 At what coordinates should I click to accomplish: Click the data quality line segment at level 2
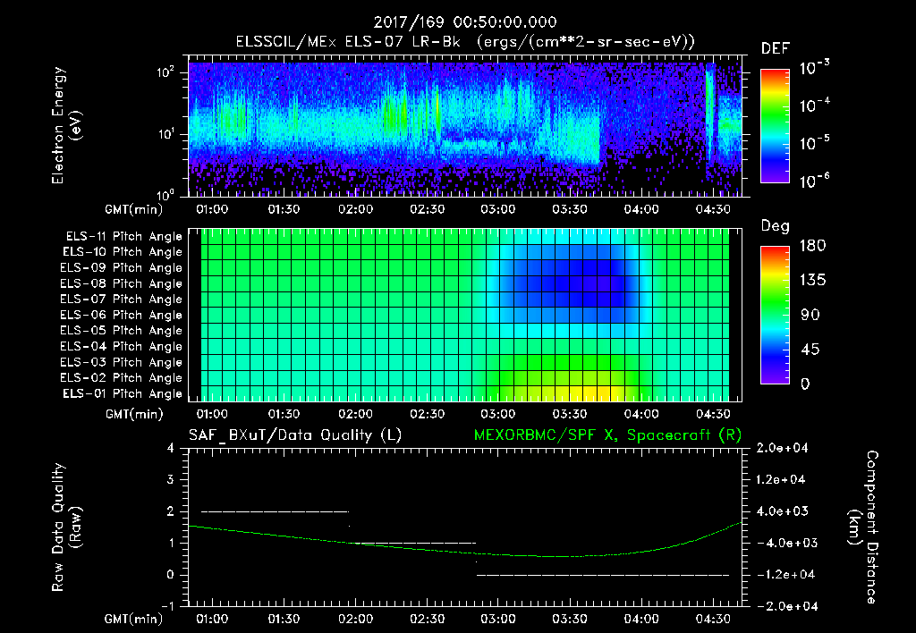275,511
